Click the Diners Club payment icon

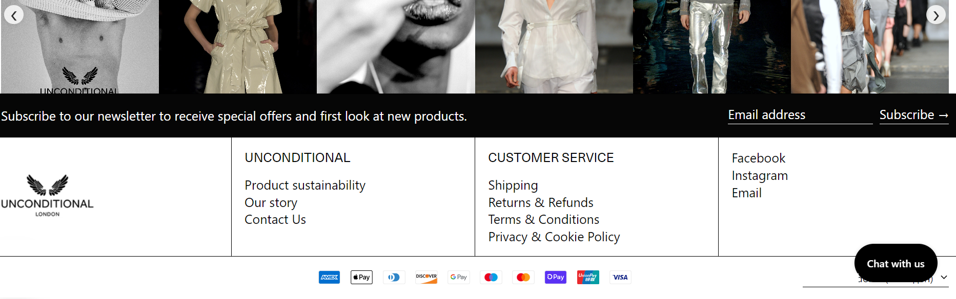pos(394,277)
